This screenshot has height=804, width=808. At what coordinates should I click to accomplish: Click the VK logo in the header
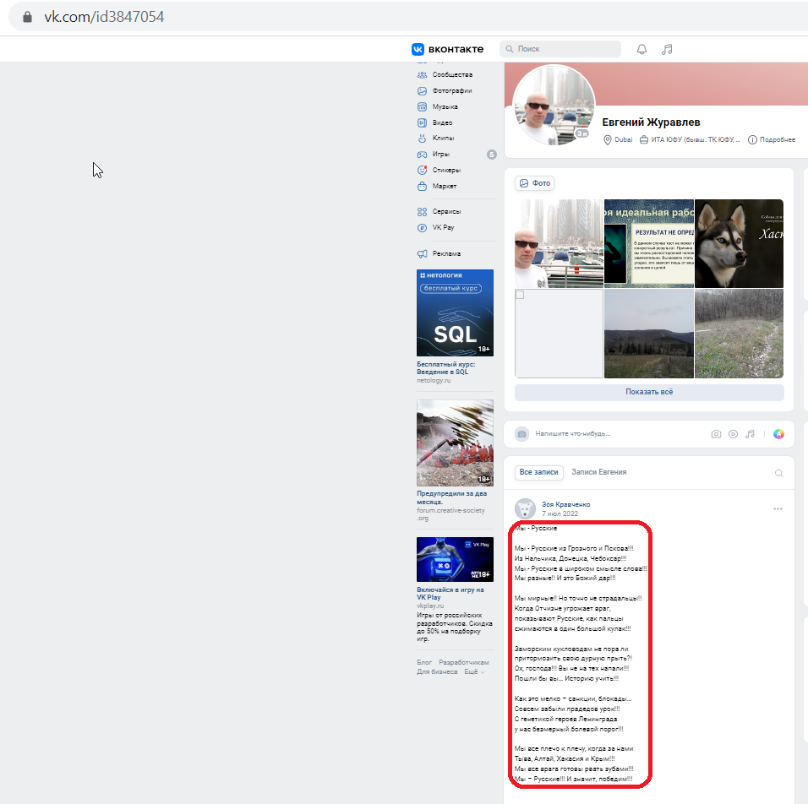click(418, 49)
